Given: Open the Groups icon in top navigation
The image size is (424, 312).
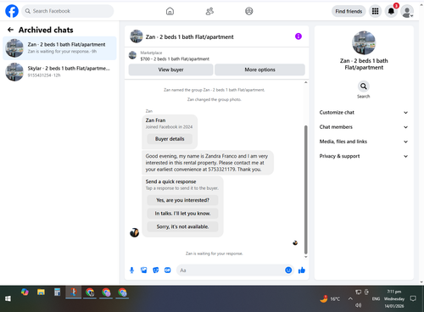Looking at the screenshot, I should click(249, 11).
